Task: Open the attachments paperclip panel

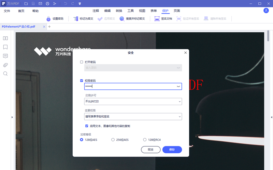Action: [x=5, y=65]
